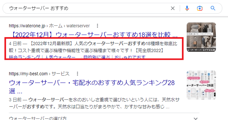This screenshot has width=228, height=120.
Task: Open image search with the camera lens icon
Action: [x=200, y=8]
